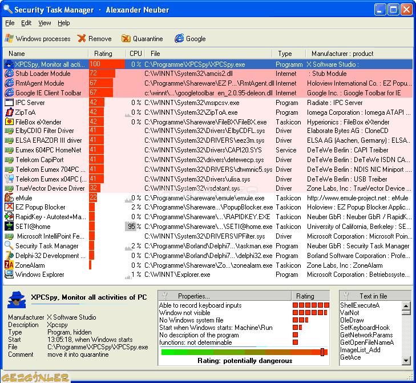The image size is (416, 383).
Task: Click the Properties... header in the details panel
Action: point(225,296)
